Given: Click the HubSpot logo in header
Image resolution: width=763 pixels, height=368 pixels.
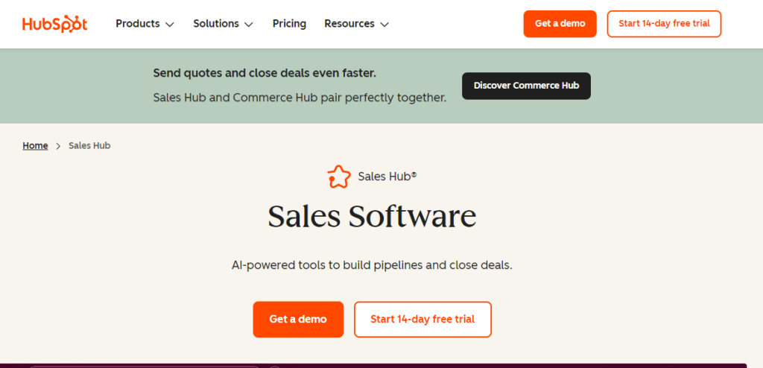Looking at the screenshot, I should tap(54, 24).
